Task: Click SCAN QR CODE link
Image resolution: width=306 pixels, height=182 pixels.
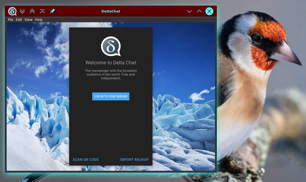Action: click(x=86, y=160)
